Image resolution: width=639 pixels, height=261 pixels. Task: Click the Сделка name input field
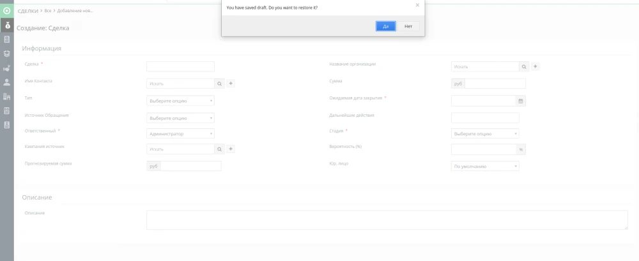(181, 67)
